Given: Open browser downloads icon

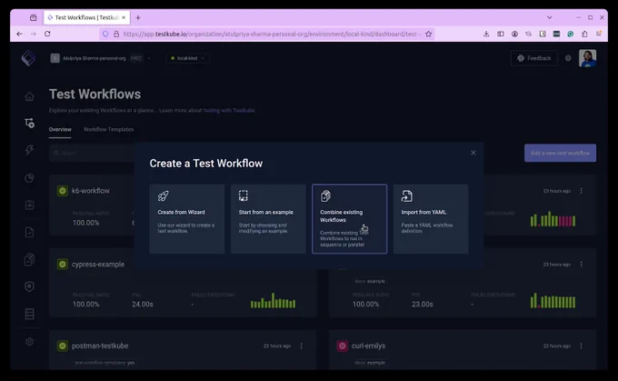Looking at the screenshot, I should tap(486, 34).
